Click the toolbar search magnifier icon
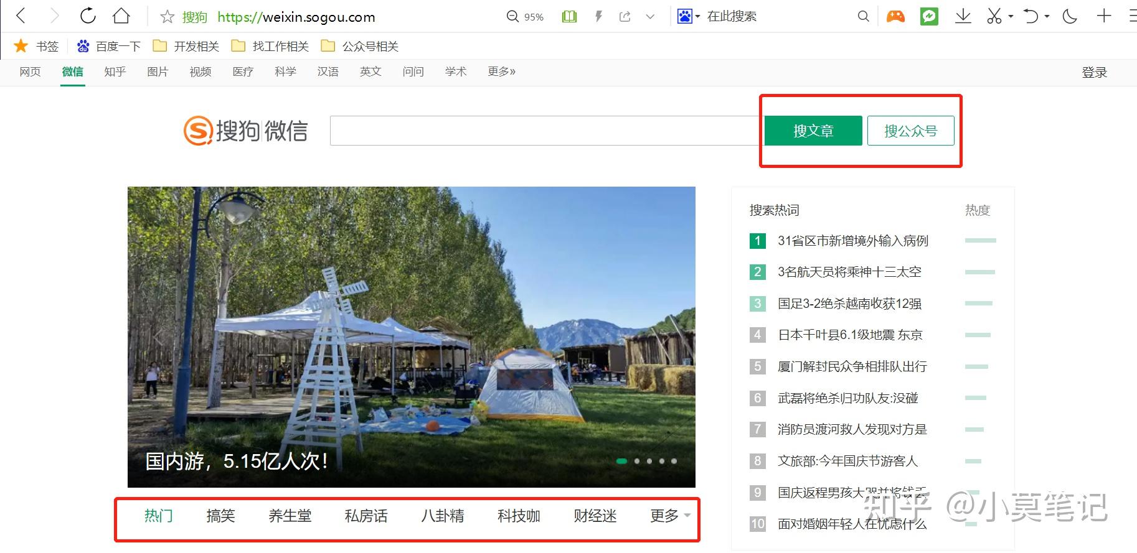Screen dimensions: 1137x553 pyautogui.click(x=863, y=16)
